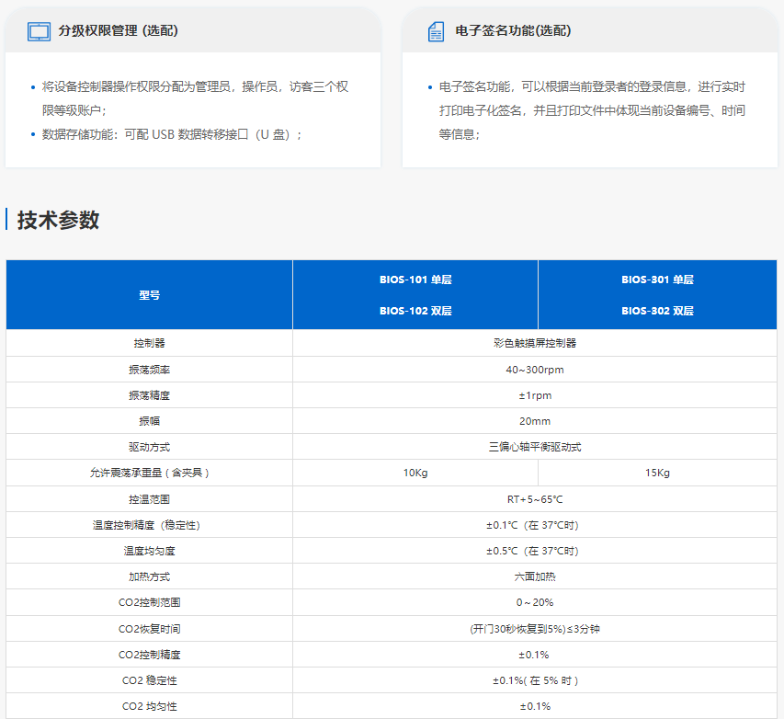Select the 分级权限管理 (选配) card title
The image size is (784, 719).
click(118, 31)
